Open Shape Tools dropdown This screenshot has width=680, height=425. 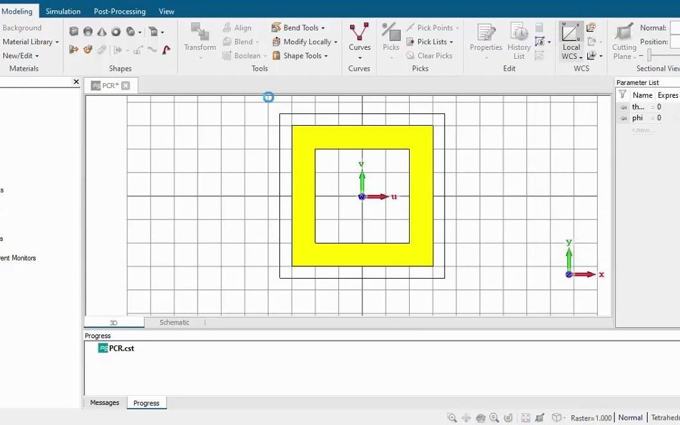299,56
